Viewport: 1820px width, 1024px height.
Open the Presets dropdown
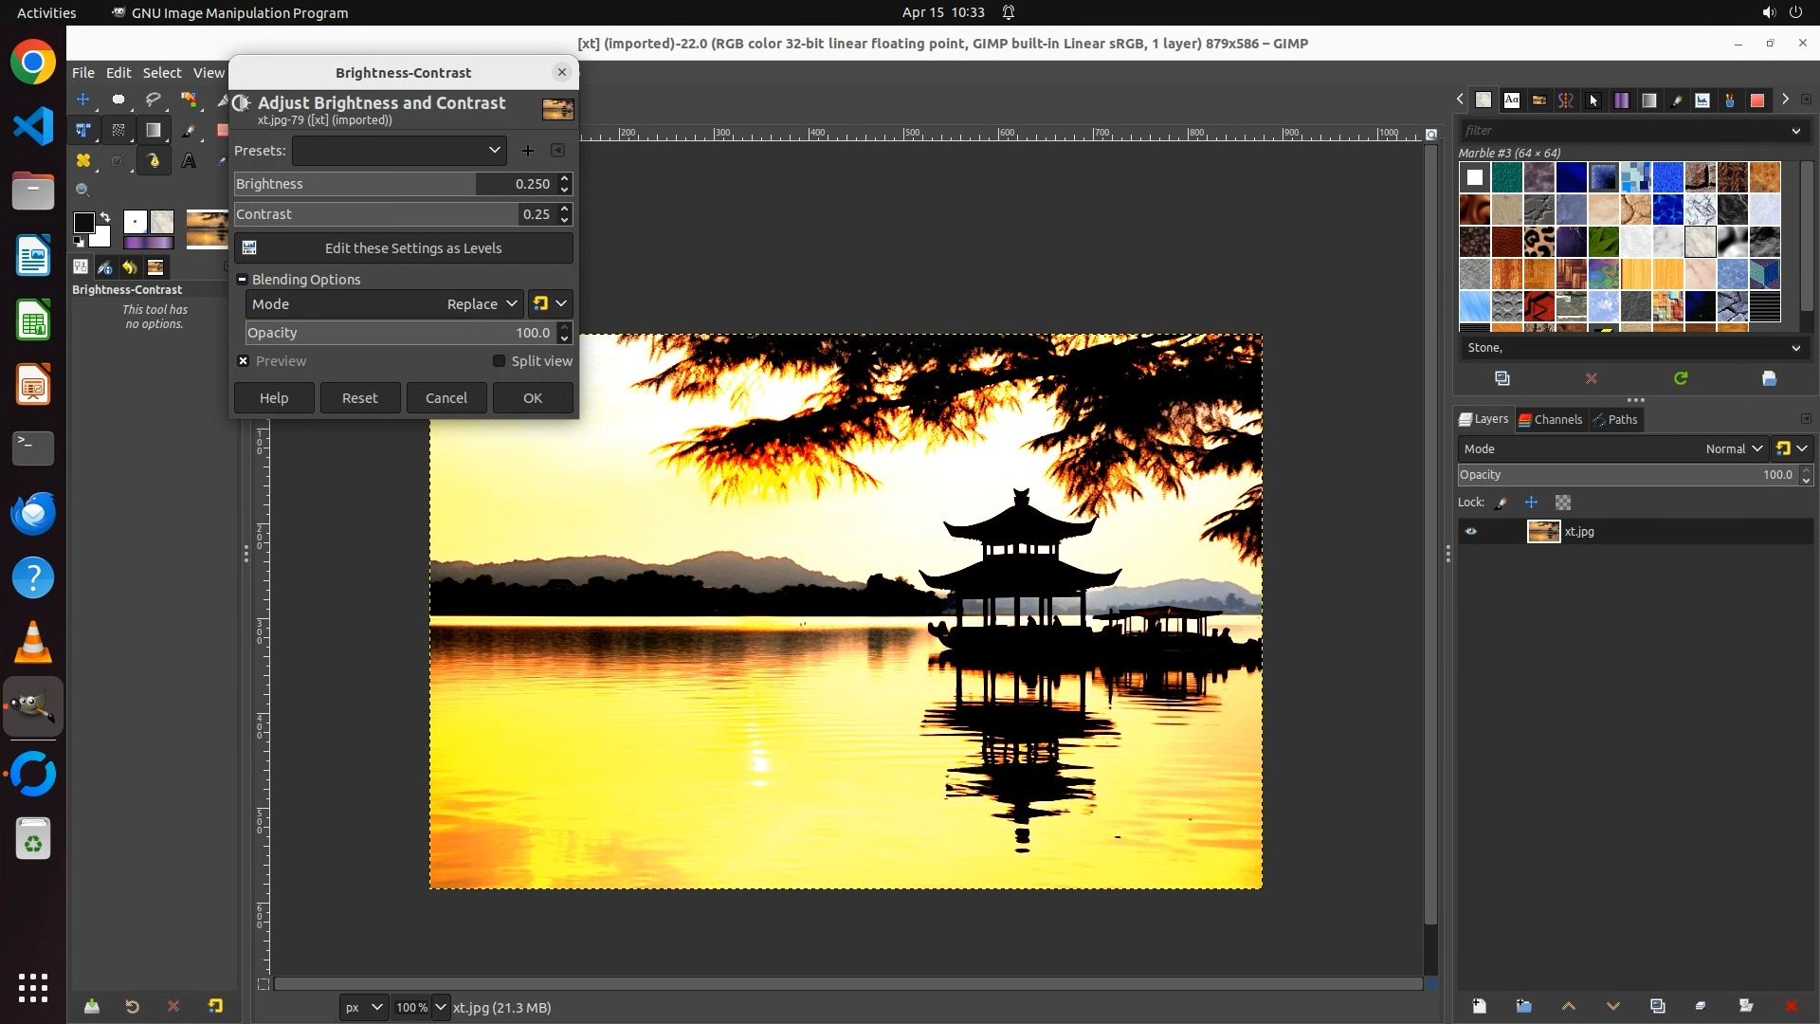(x=399, y=151)
